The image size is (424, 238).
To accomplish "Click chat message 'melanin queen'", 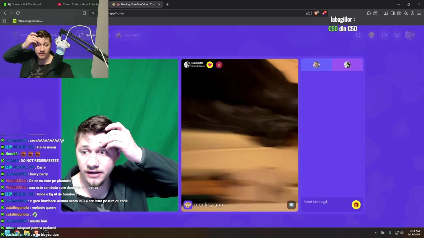I will 43,208.
